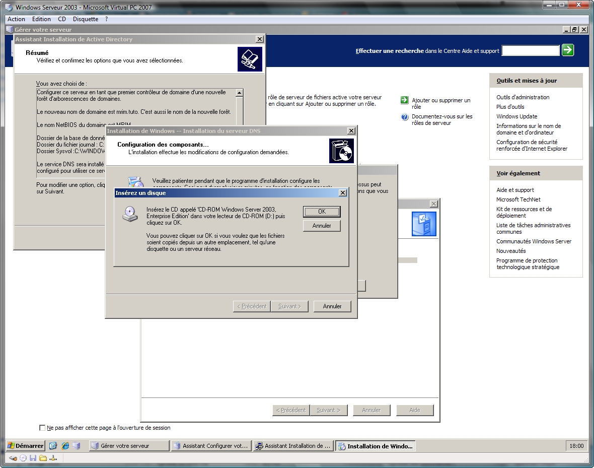594x468 pixels.
Task: Open Configuration de sécurité renforcée d'Internet Explorer link
Action: coord(532,145)
